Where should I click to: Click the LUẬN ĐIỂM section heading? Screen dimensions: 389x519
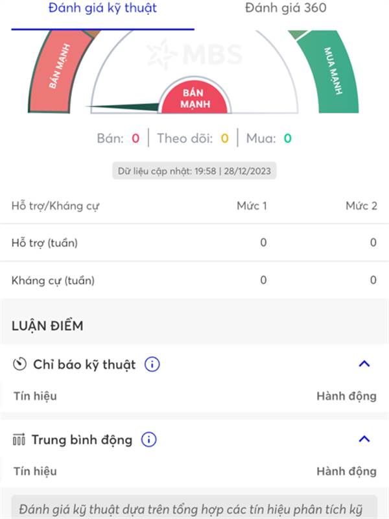[47, 326]
